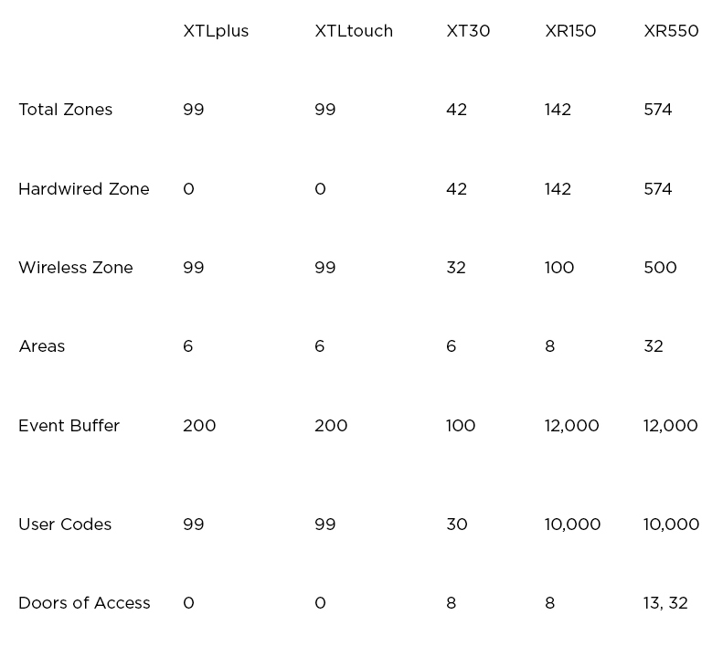The width and height of the screenshot is (723, 647).
Task: Select the XR550 Wireless Zone value 500
Action: [x=660, y=268]
